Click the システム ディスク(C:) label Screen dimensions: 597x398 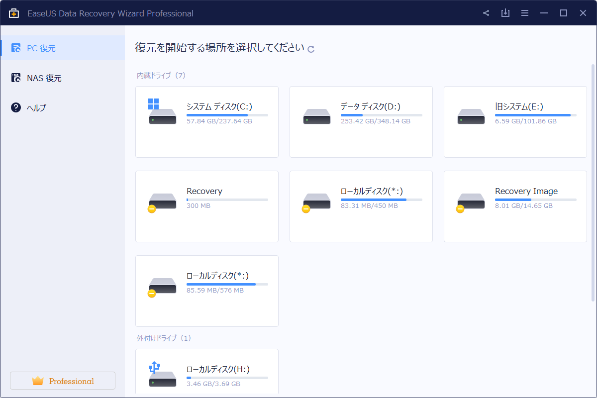click(219, 106)
